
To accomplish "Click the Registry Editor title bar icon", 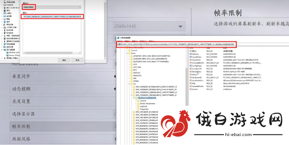I will click(118, 38).
